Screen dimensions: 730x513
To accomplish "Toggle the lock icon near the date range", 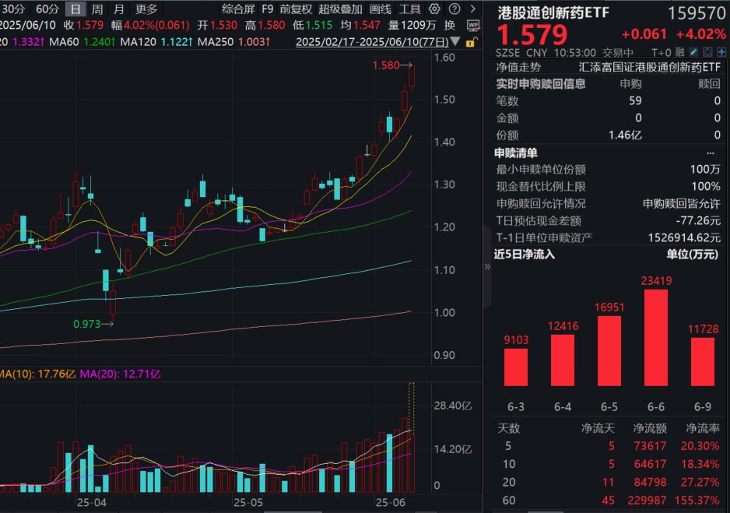I will 472,42.
